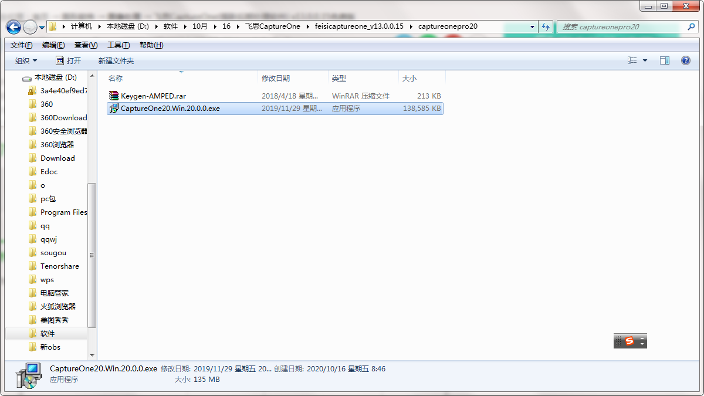Click the WinRAR icon of Keygen-AMPED.rar
The width and height of the screenshot is (704, 396).
pos(114,96)
